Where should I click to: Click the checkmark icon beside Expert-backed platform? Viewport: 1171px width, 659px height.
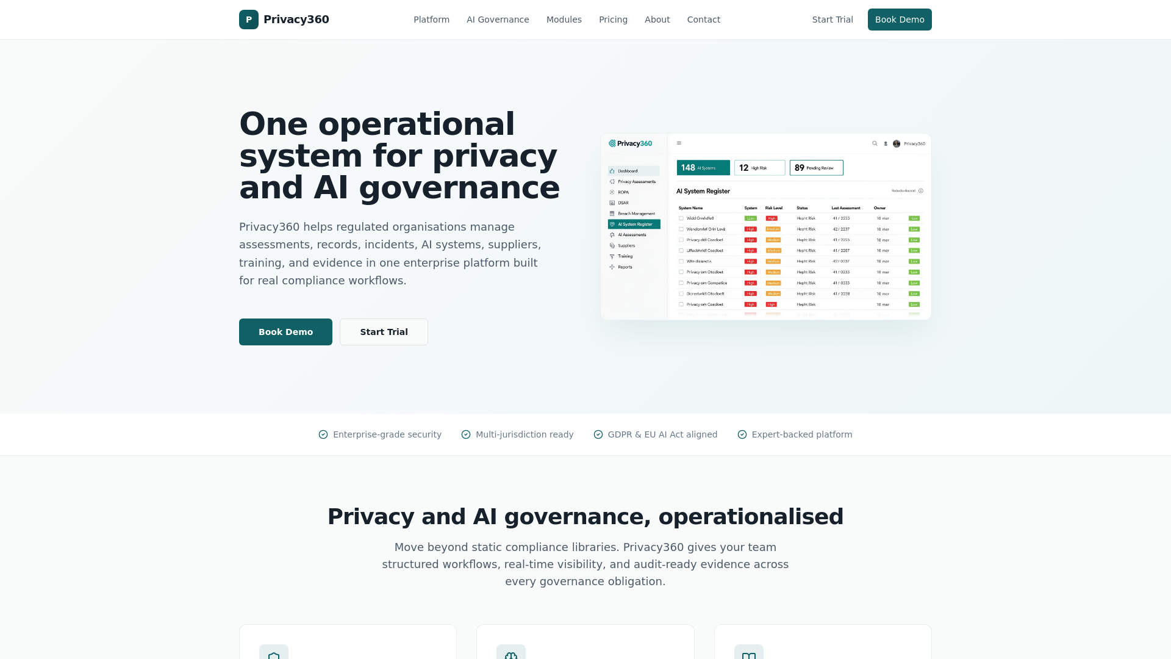point(742,434)
